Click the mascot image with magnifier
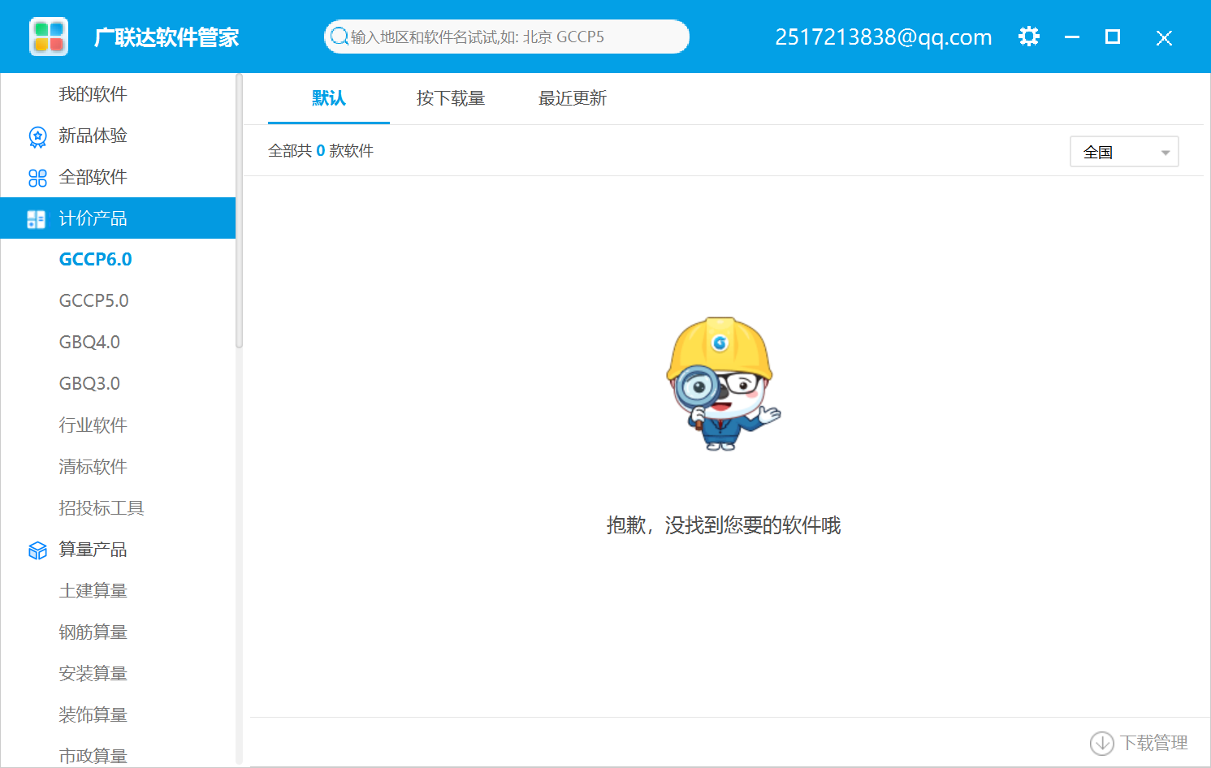 (x=723, y=383)
